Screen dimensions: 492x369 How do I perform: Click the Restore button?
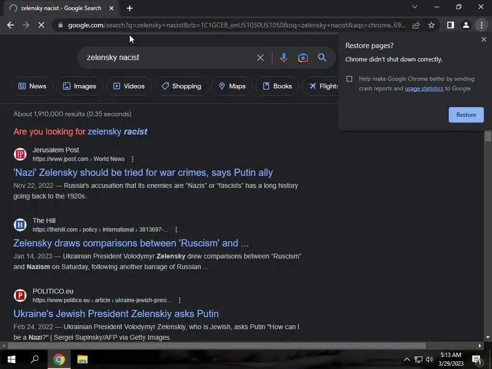point(466,115)
